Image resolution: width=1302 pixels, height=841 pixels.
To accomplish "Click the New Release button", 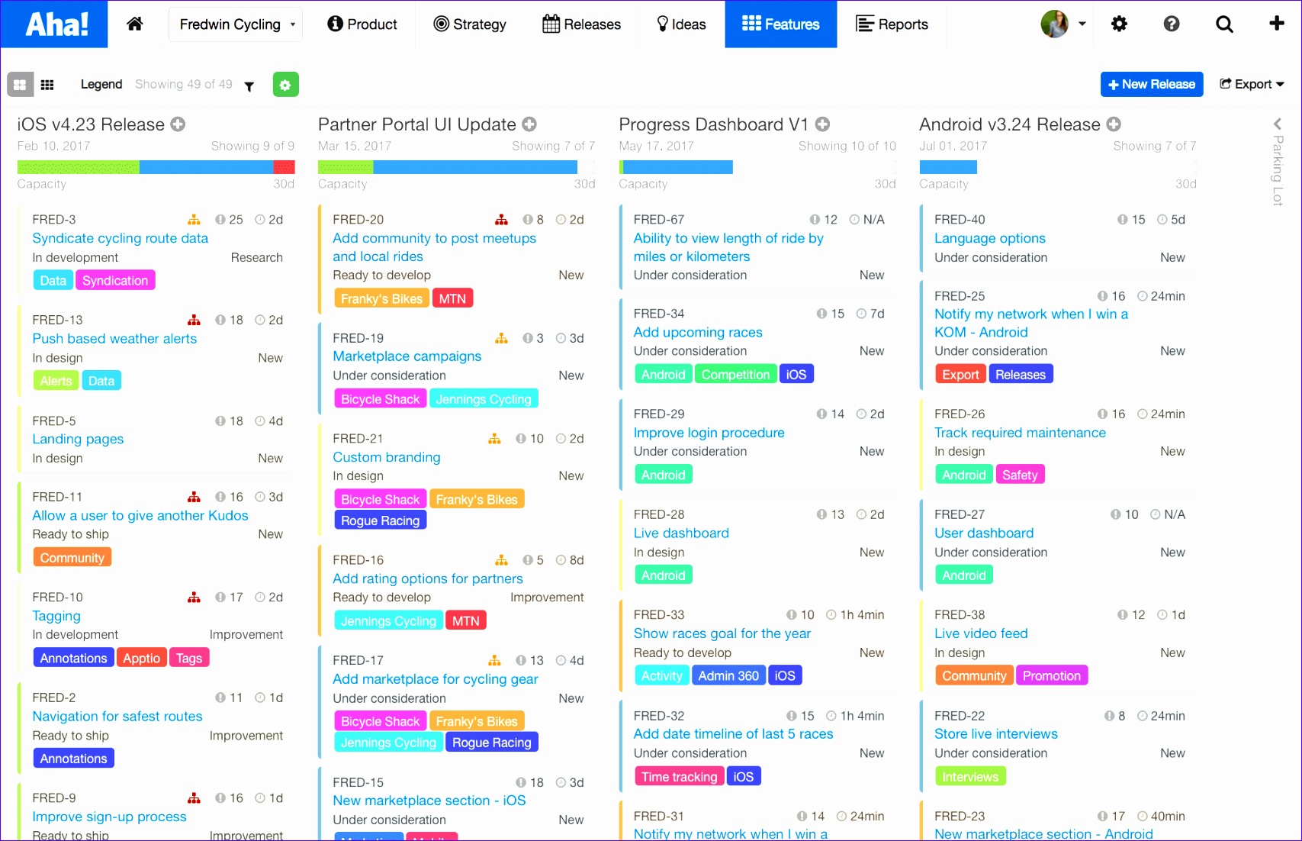I will tap(1151, 84).
